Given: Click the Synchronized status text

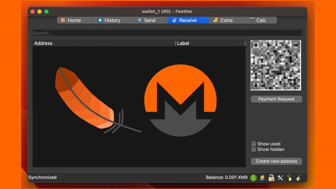Looking at the screenshot, I should tap(42, 177).
